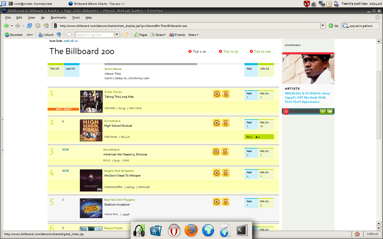The width and height of the screenshot is (383, 239).
Task: Open the Firefox home page icon
Action: [x=46, y=26]
